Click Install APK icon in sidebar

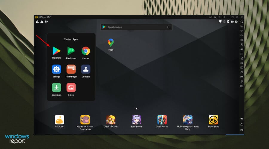coord(242,54)
